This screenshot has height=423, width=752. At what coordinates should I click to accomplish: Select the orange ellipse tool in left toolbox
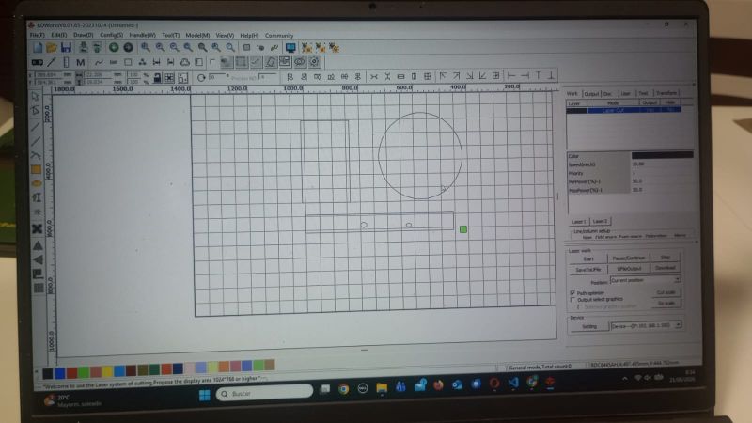37,183
